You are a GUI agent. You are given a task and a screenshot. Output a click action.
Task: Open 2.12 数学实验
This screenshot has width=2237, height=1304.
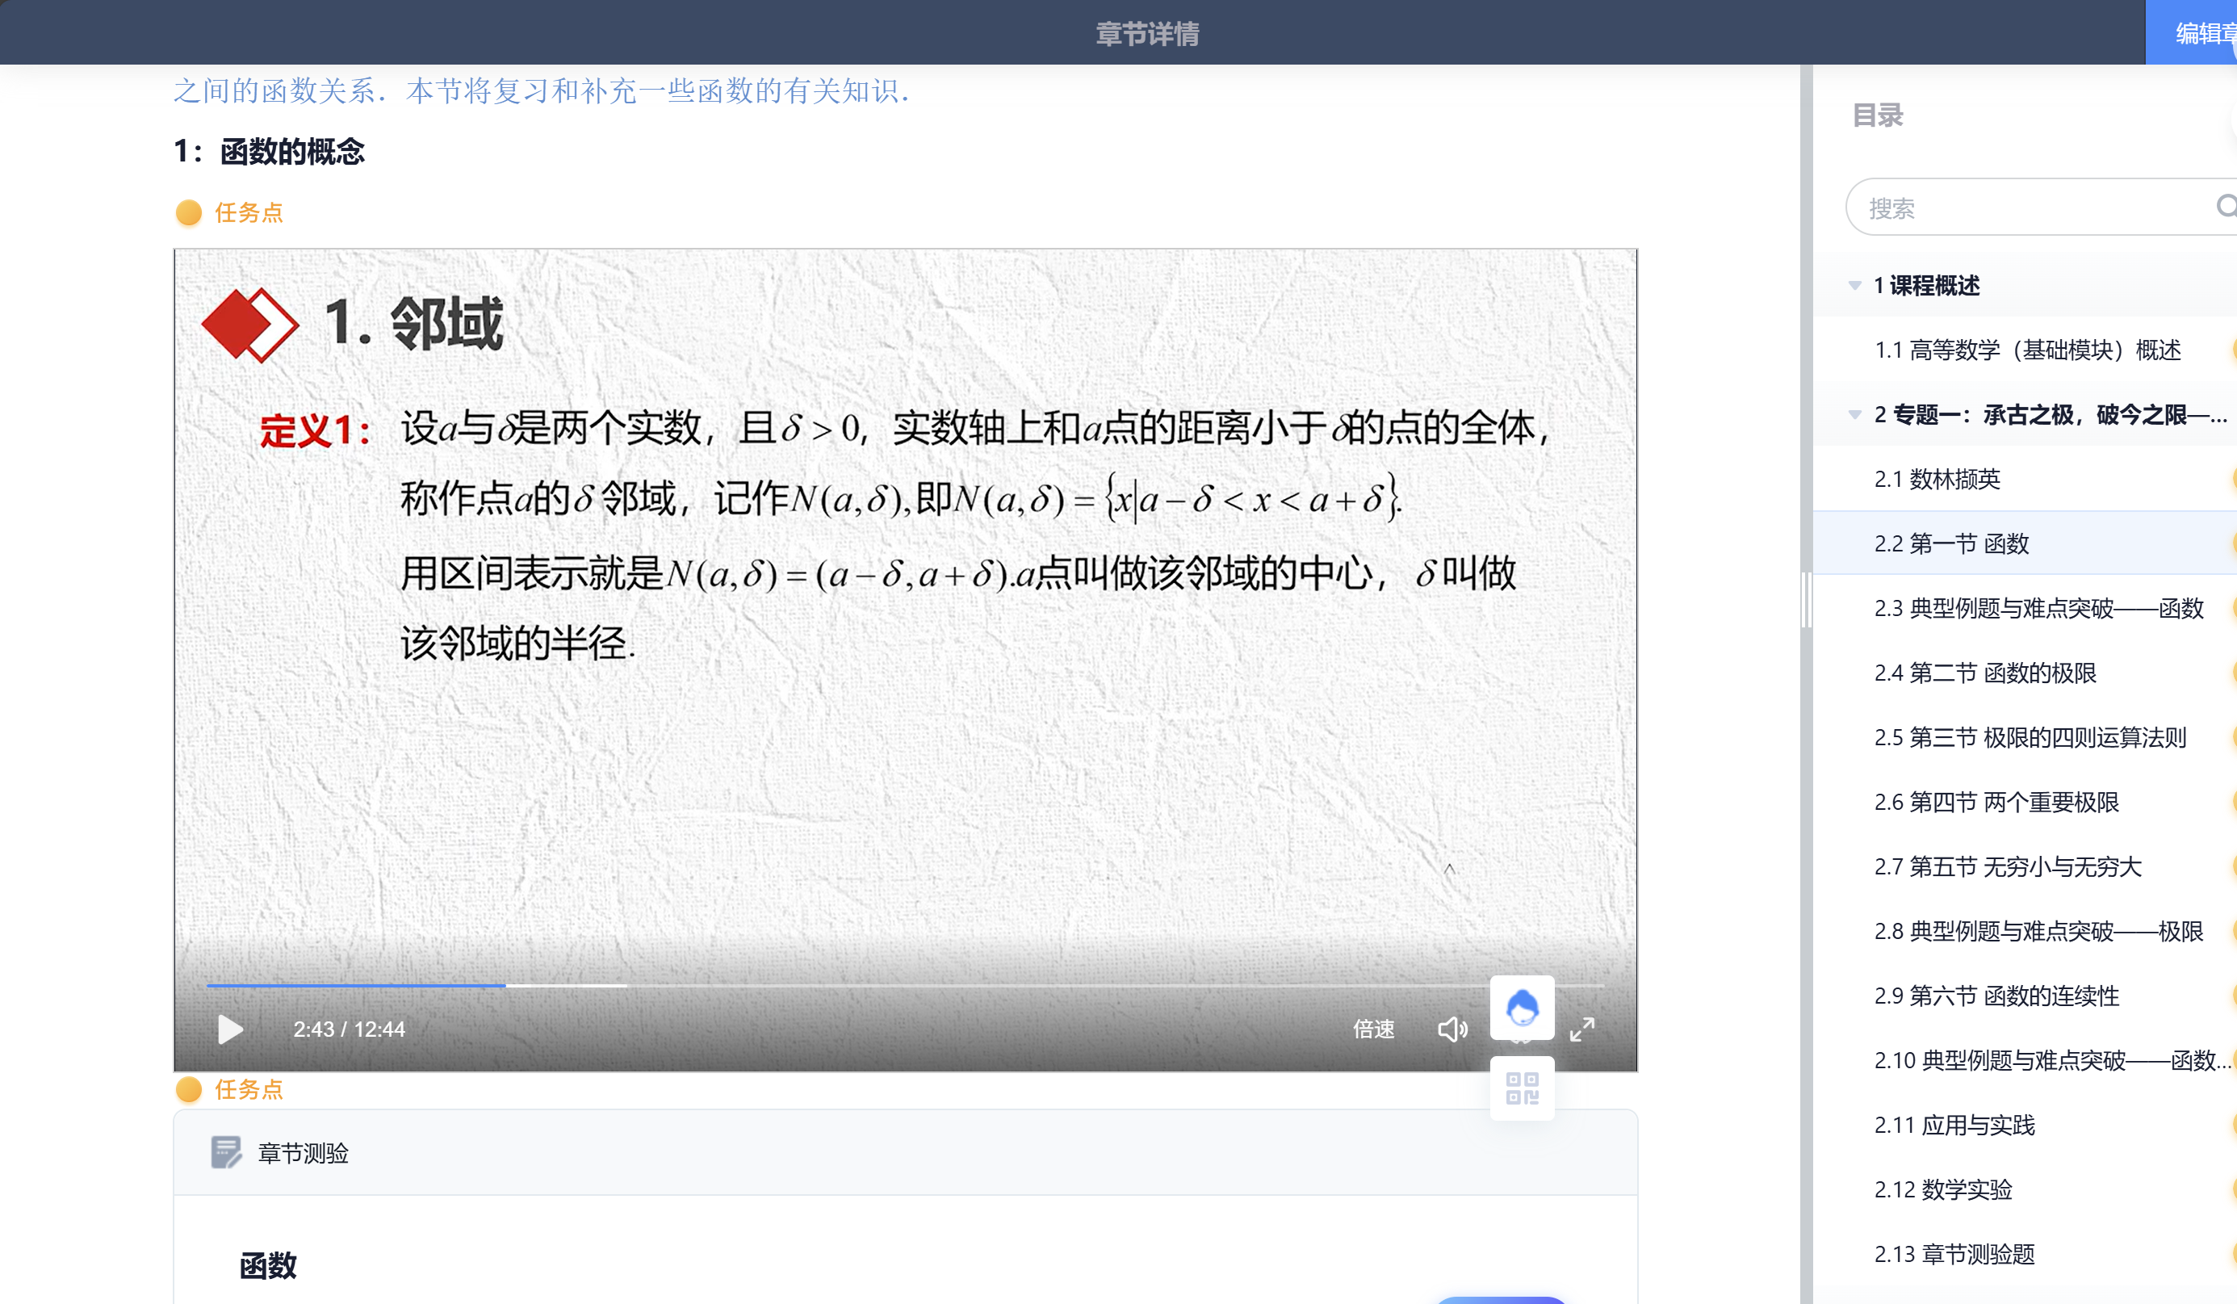pos(1943,1189)
